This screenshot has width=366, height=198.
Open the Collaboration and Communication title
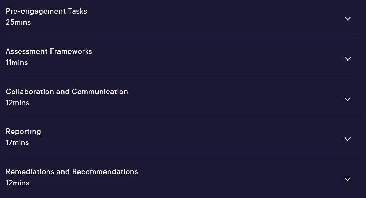pos(67,92)
